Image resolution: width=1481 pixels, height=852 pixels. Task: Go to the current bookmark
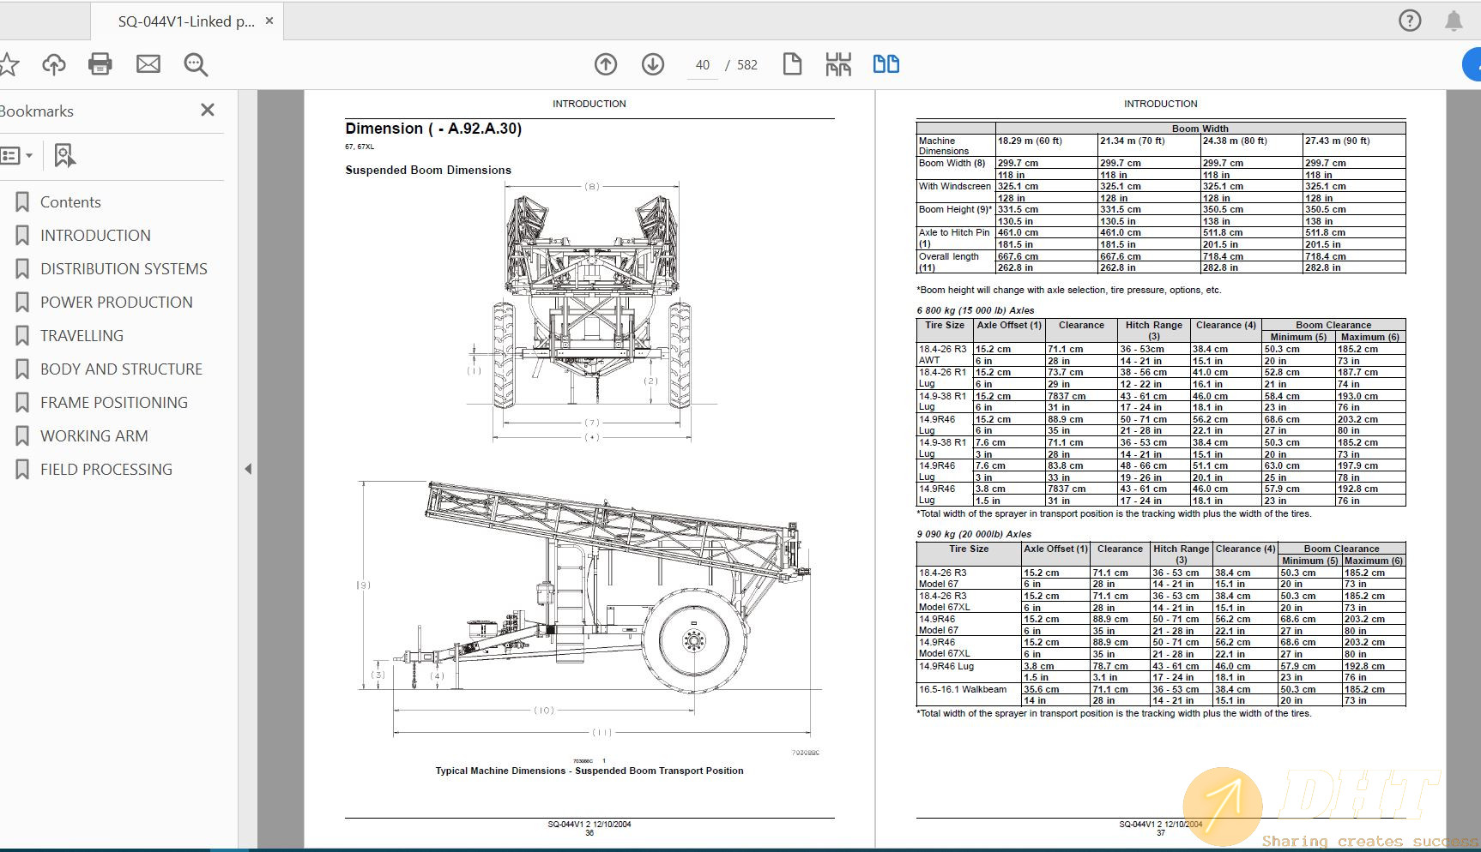63,155
